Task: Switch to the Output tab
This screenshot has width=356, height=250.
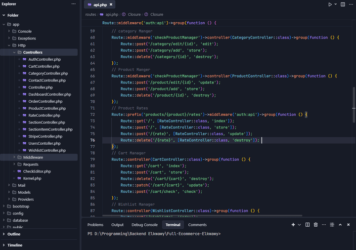Action: coord(117,225)
